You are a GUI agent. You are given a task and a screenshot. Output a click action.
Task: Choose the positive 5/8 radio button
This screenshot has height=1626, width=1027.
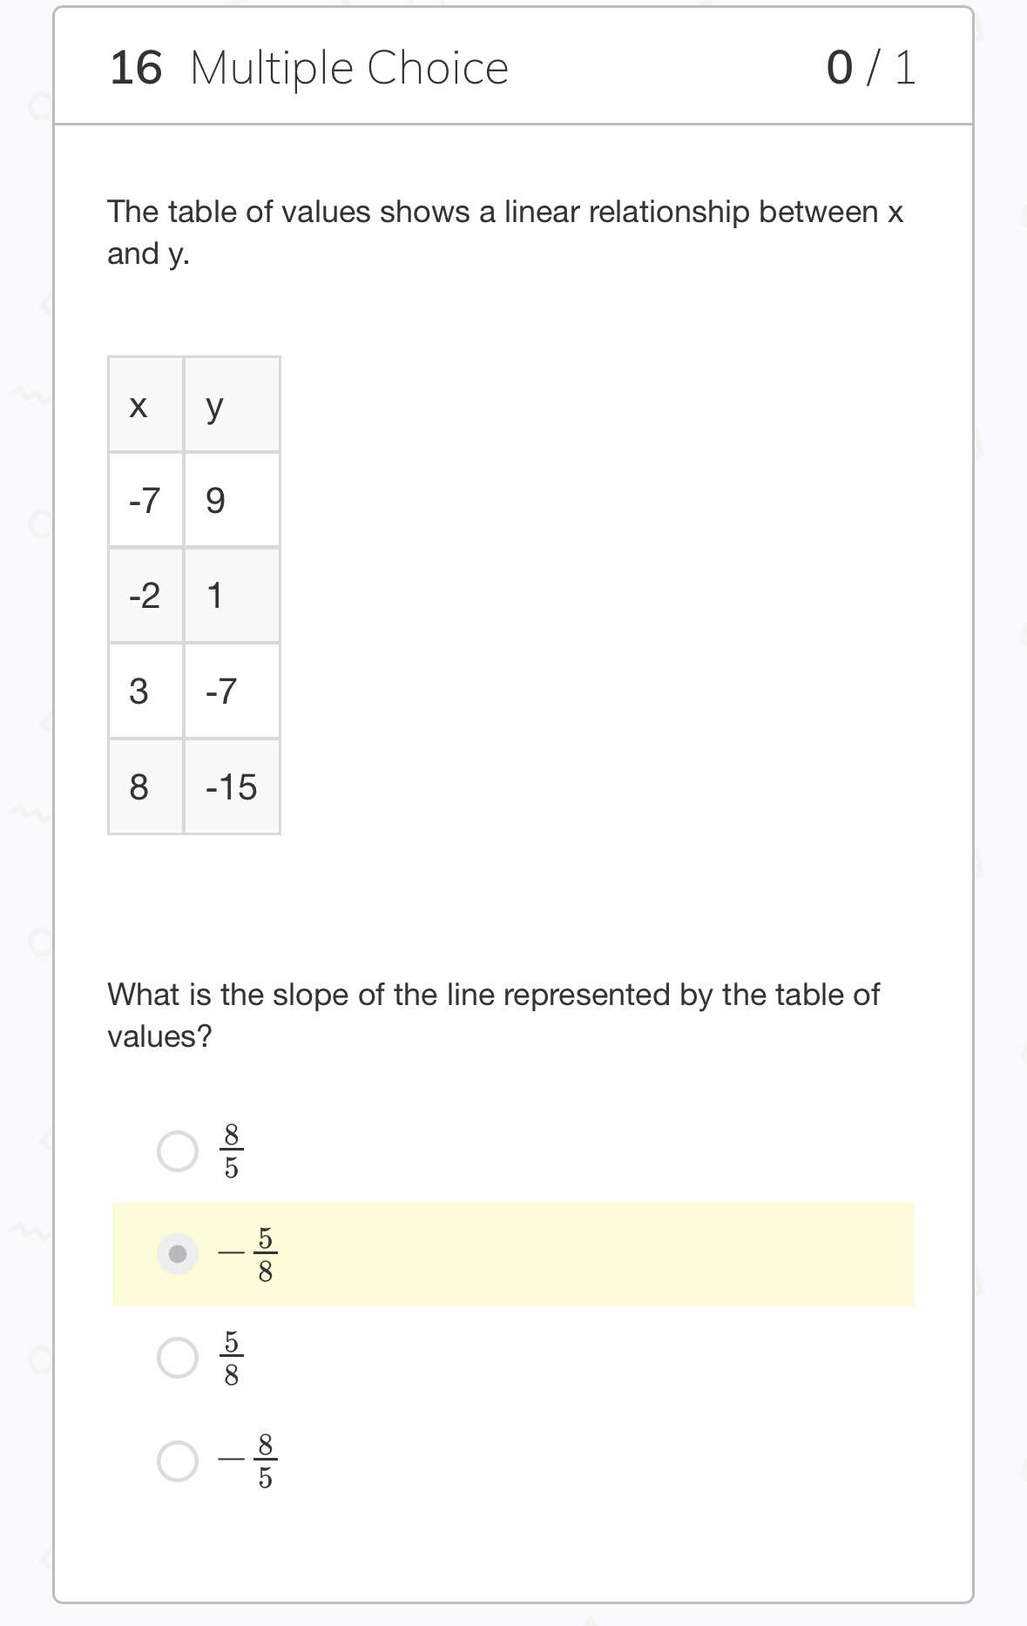pos(178,1358)
